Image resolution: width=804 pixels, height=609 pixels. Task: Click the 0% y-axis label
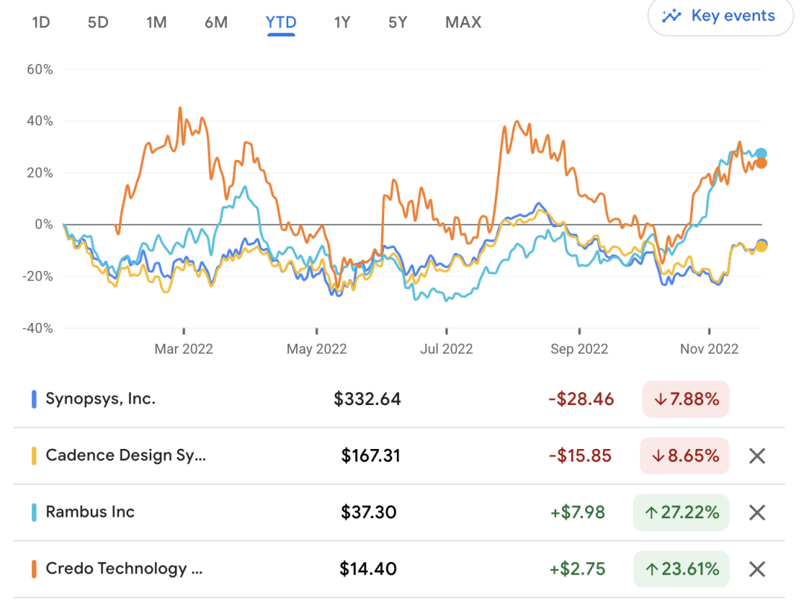pos(44,224)
